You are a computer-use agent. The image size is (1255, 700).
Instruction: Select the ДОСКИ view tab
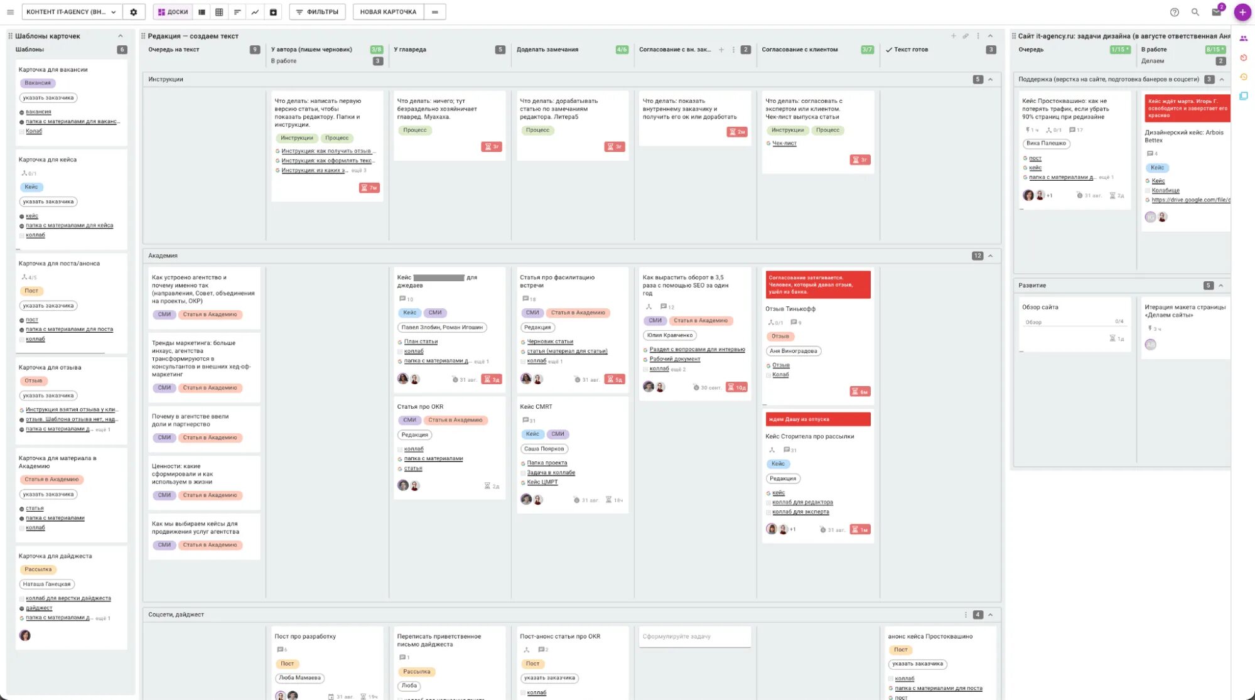(x=173, y=12)
